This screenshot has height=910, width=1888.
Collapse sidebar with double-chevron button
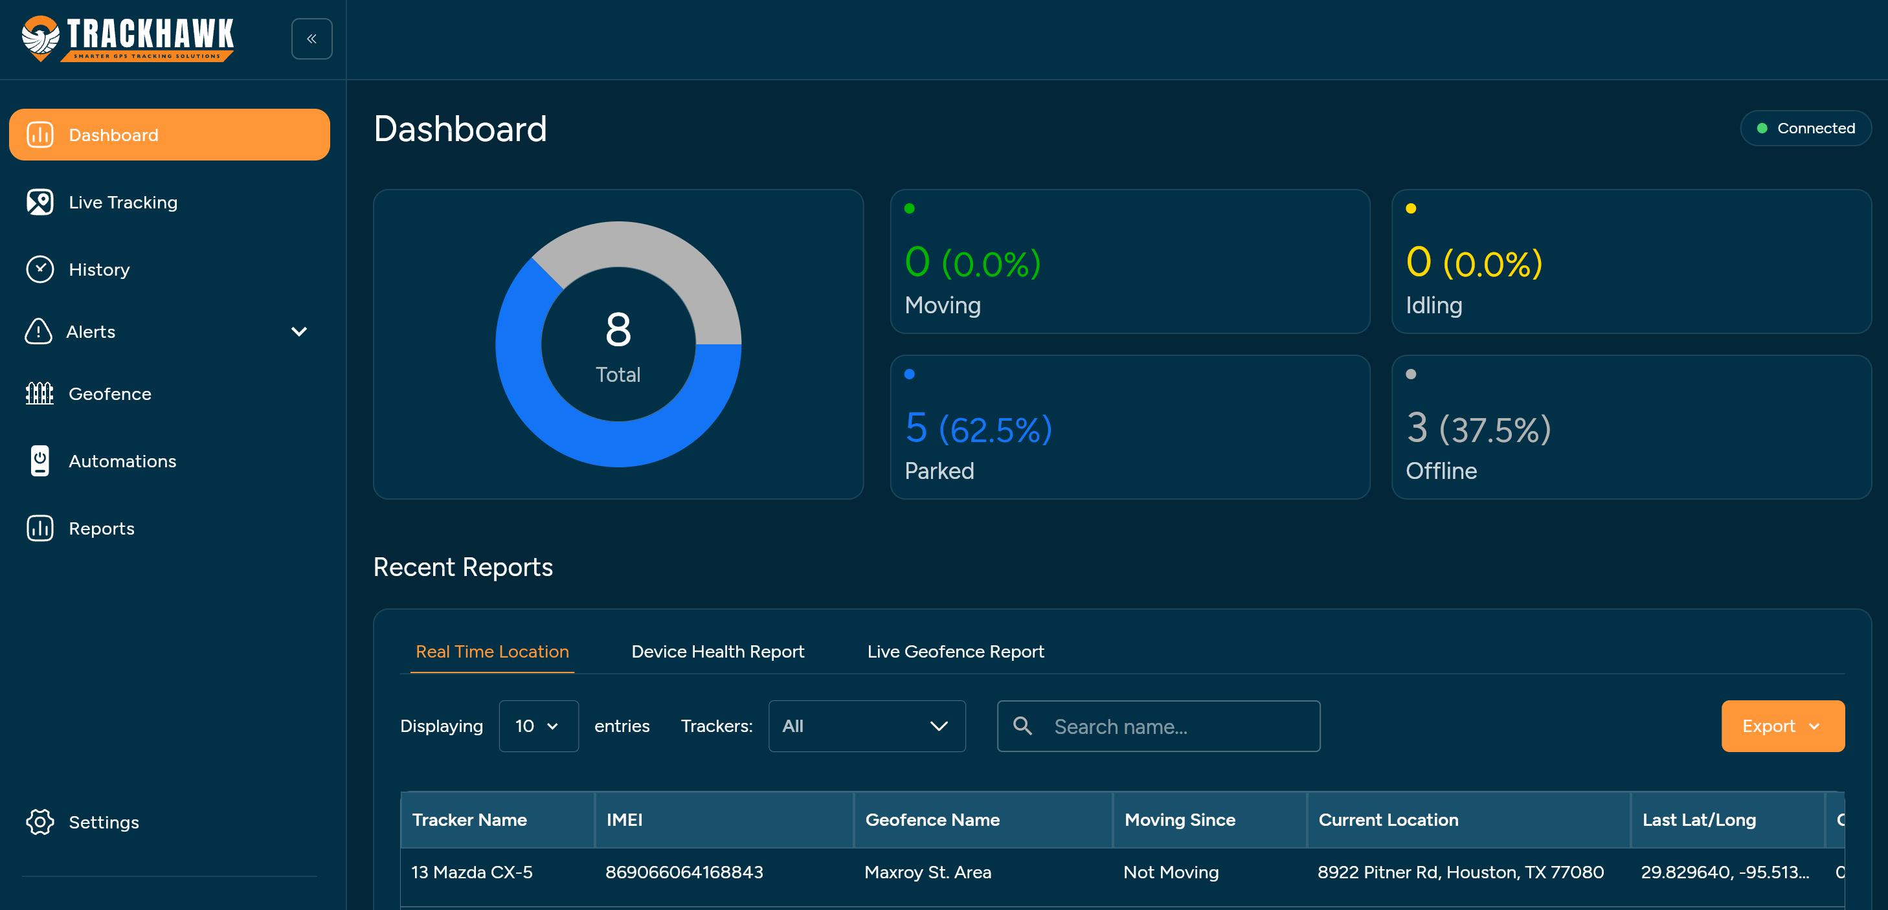[311, 39]
